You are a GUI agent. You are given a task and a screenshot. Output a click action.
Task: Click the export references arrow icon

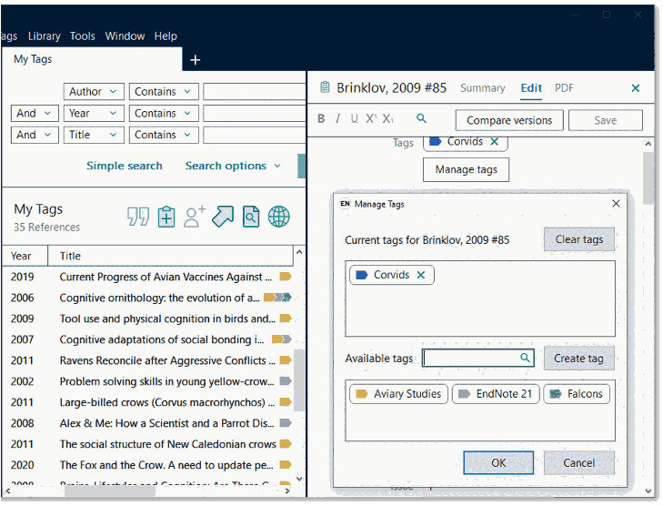point(223,217)
